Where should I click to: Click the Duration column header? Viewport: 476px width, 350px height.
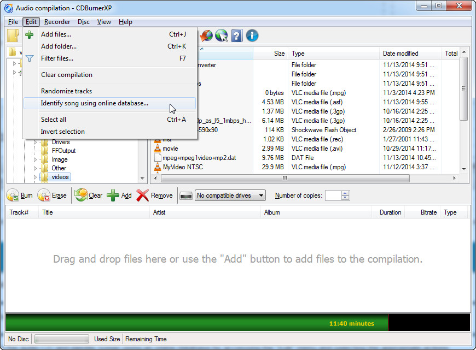tap(389, 212)
